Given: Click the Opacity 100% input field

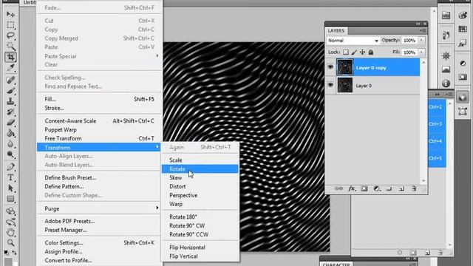Looking at the screenshot, I should click(409, 41).
